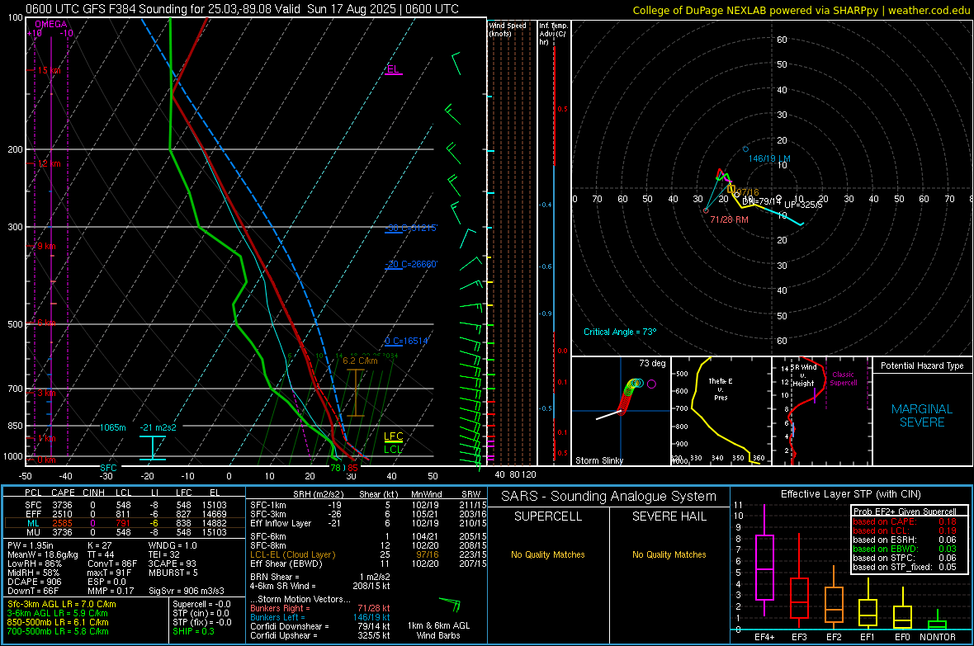Click the Effective Layer STP (with CIN) title

(850, 494)
